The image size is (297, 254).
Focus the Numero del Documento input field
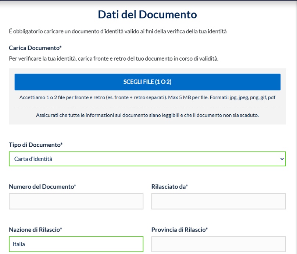(76, 201)
